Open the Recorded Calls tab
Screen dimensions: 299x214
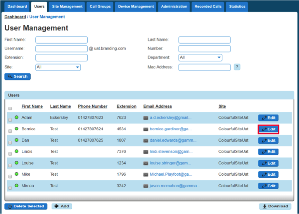(x=208, y=7)
